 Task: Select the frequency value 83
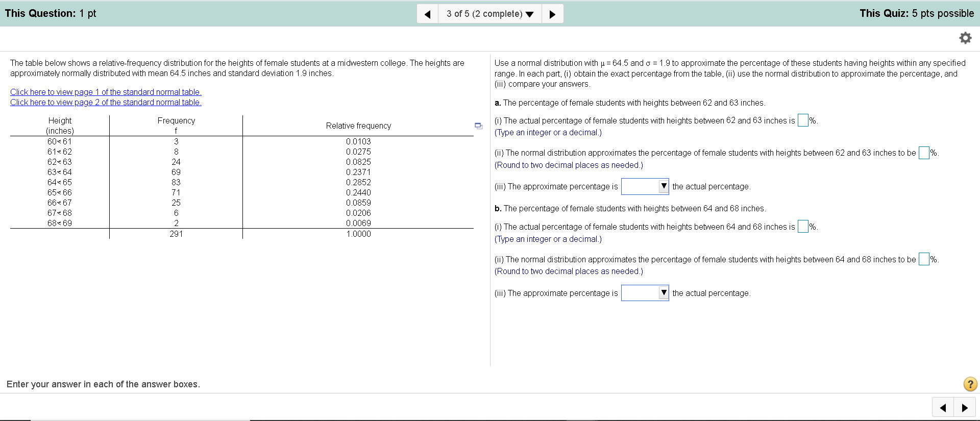click(176, 182)
